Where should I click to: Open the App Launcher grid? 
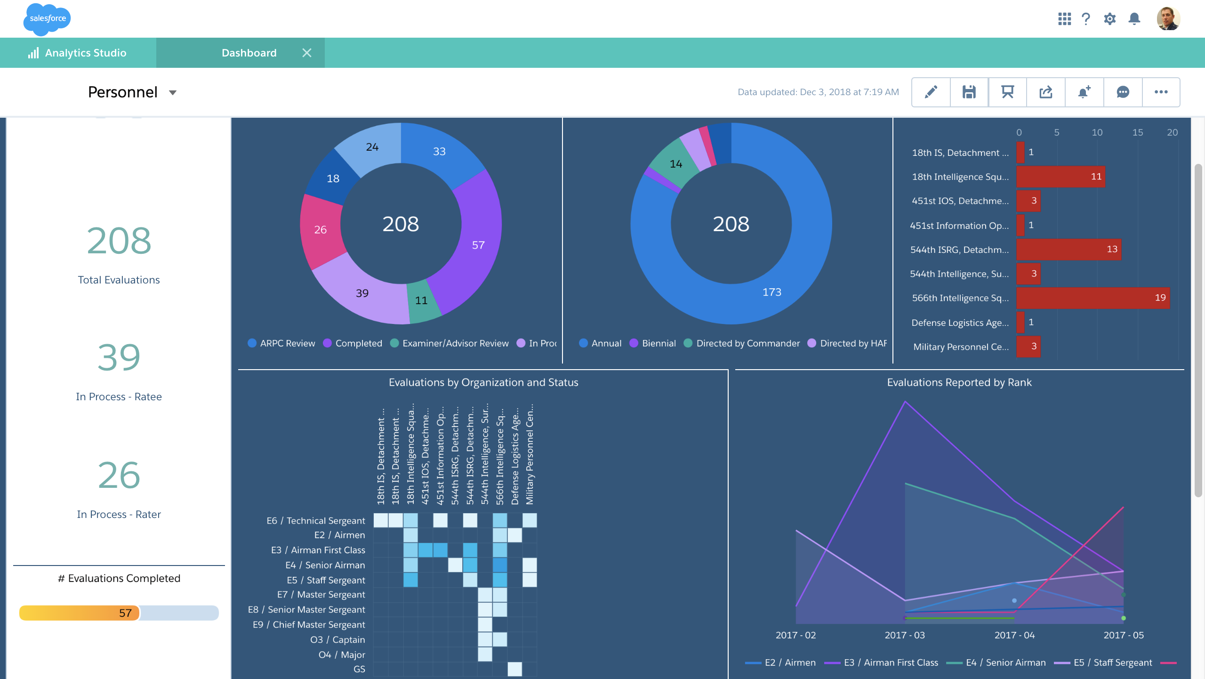[1064, 19]
